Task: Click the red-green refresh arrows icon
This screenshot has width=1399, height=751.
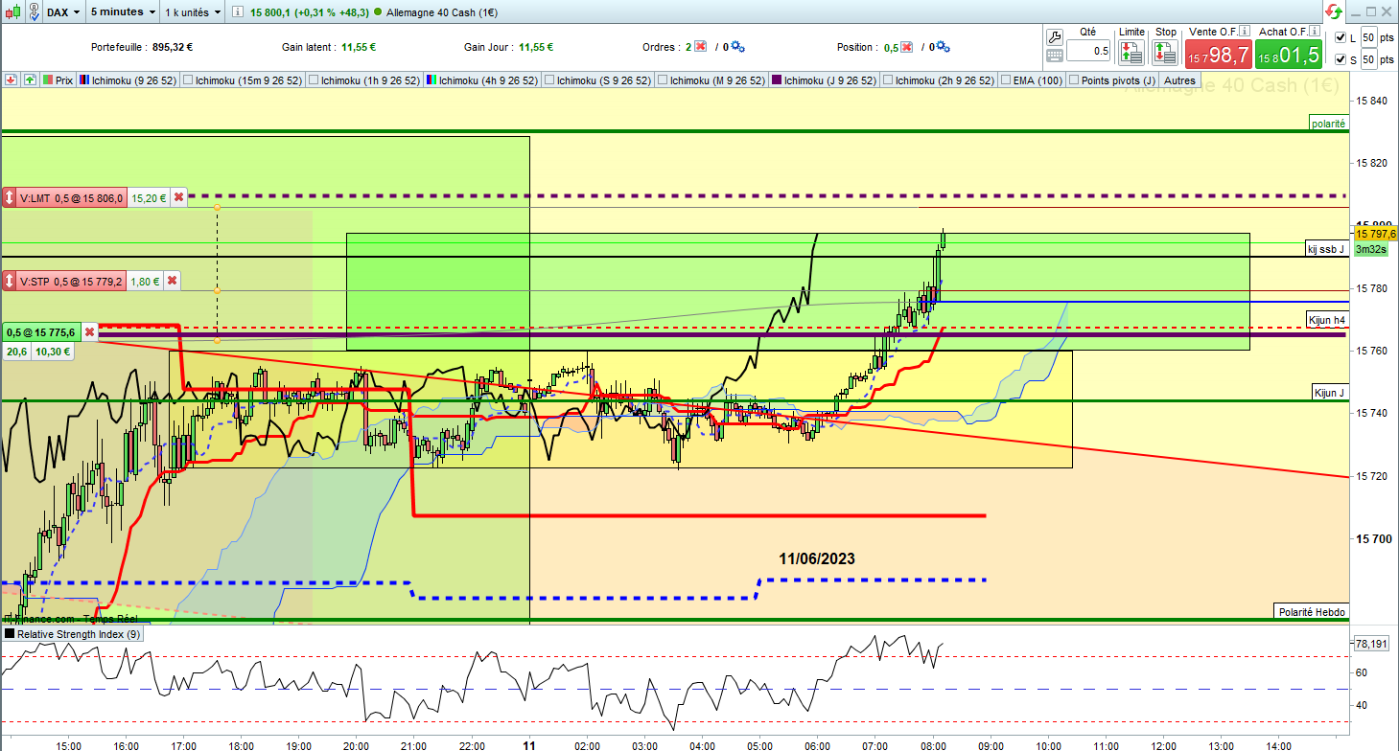Action: pyautogui.click(x=1334, y=12)
